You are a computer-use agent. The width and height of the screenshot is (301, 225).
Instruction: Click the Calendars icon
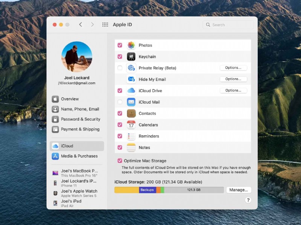coord(131,125)
